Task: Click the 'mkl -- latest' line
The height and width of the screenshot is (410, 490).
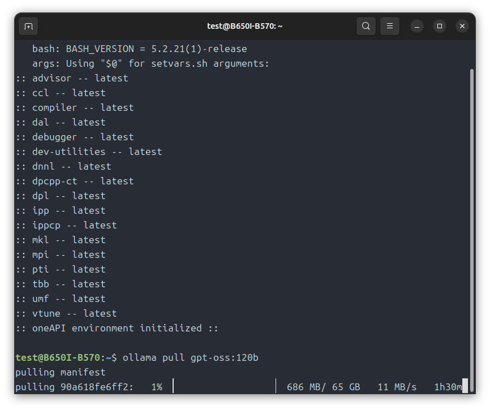Action: coord(61,240)
